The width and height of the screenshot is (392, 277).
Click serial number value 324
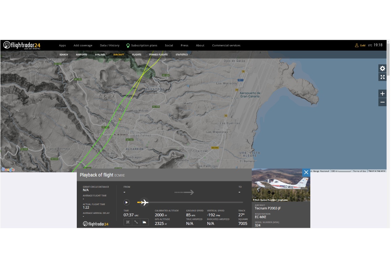coord(258,225)
